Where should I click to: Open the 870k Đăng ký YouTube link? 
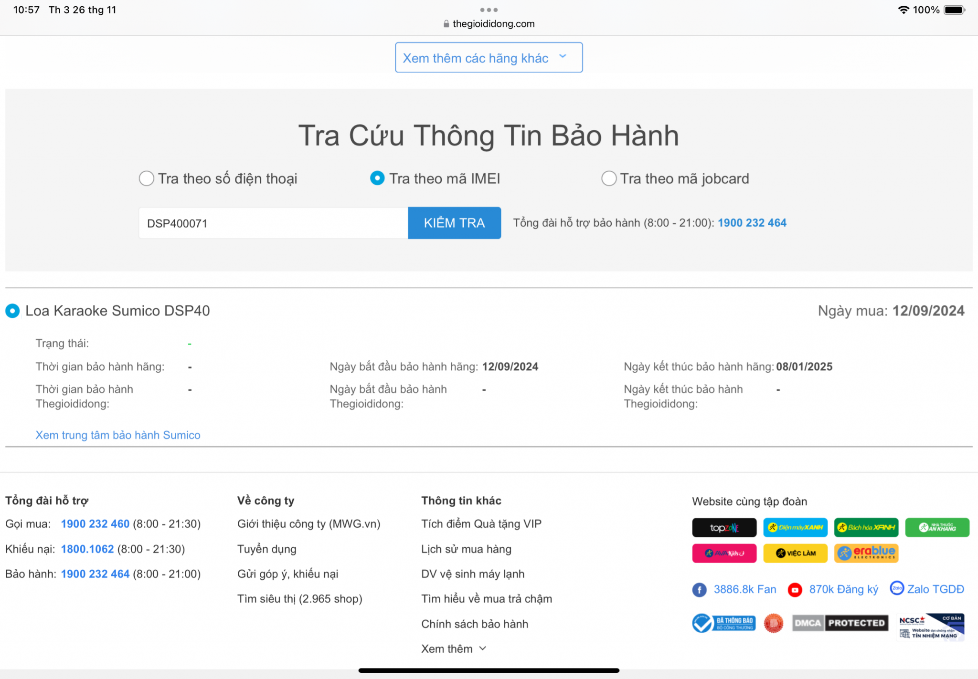point(843,590)
